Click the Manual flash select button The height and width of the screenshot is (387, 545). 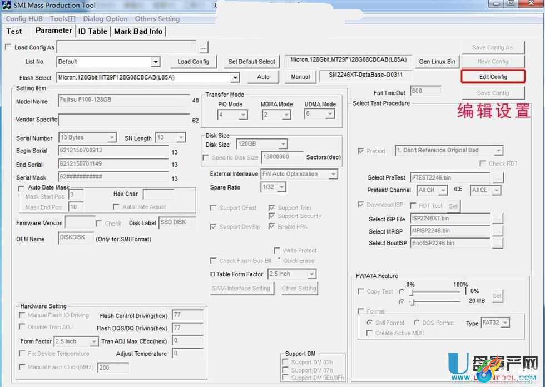click(x=300, y=77)
